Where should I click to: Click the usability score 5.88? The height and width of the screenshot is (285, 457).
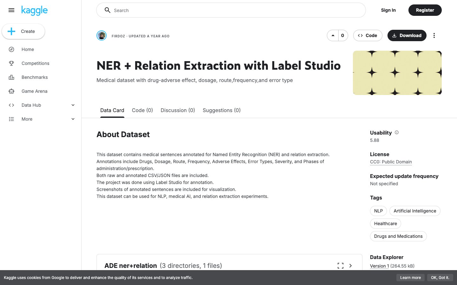tap(374, 140)
